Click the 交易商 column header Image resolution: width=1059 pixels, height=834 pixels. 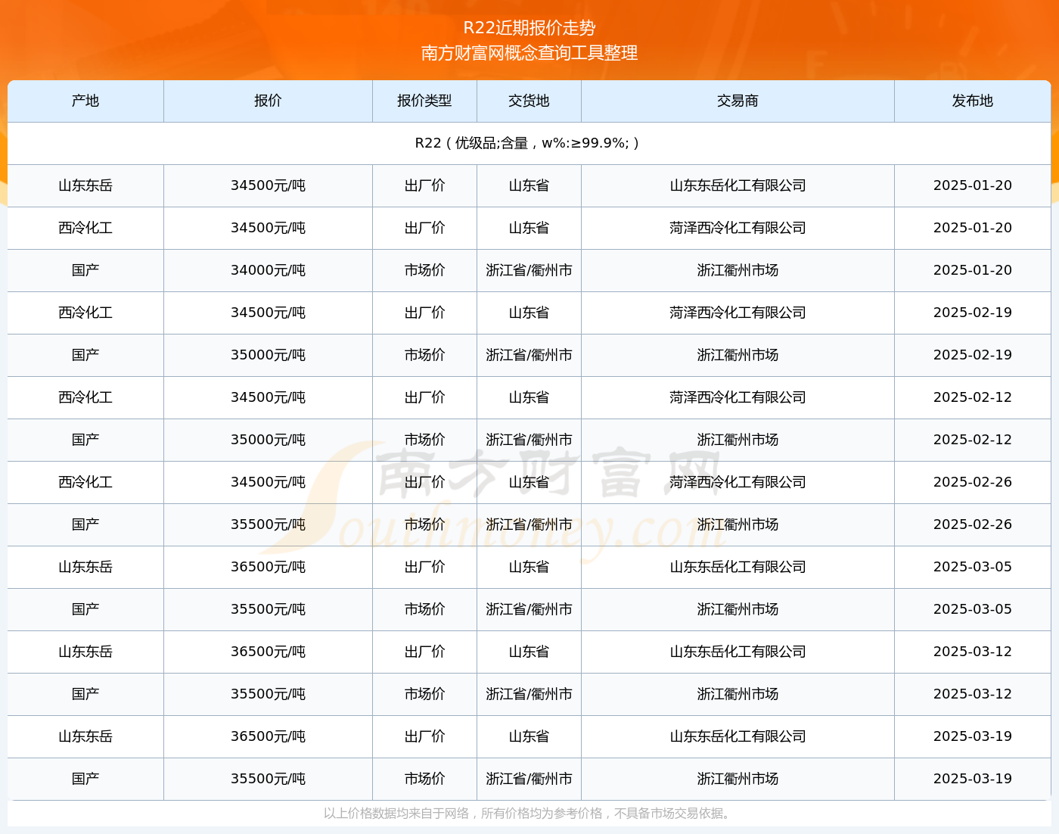coord(738,101)
